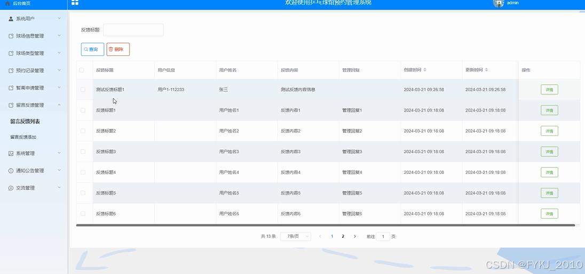The width and height of the screenshot is (585, 274).
Task: Click the 管理回复4 cell
Action: click(352, 172)
